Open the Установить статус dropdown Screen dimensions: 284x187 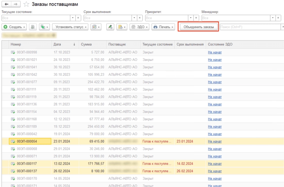(70, 27)
